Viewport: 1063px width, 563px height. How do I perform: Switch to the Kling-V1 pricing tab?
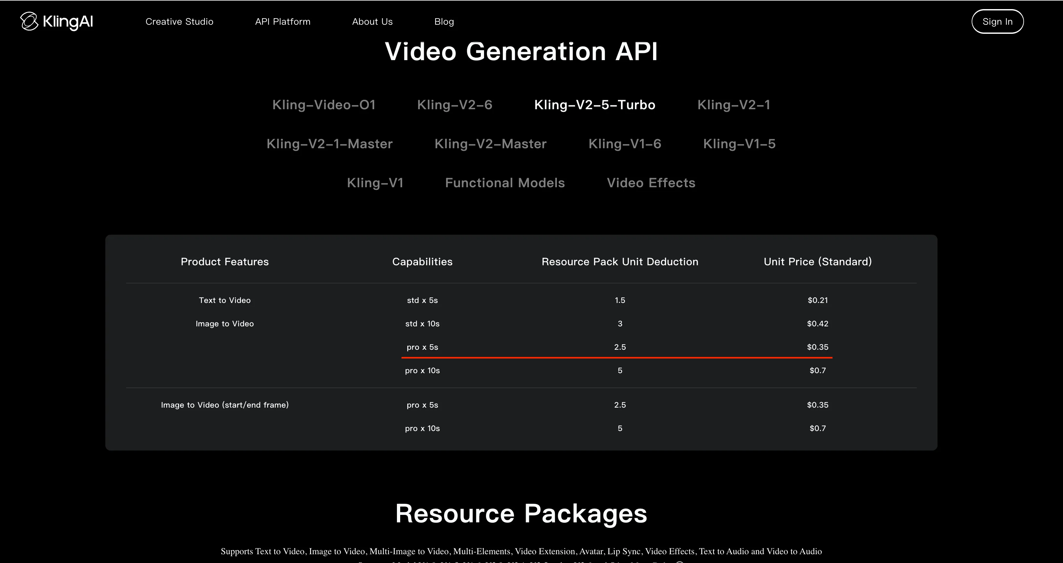[x=375, y=183]
